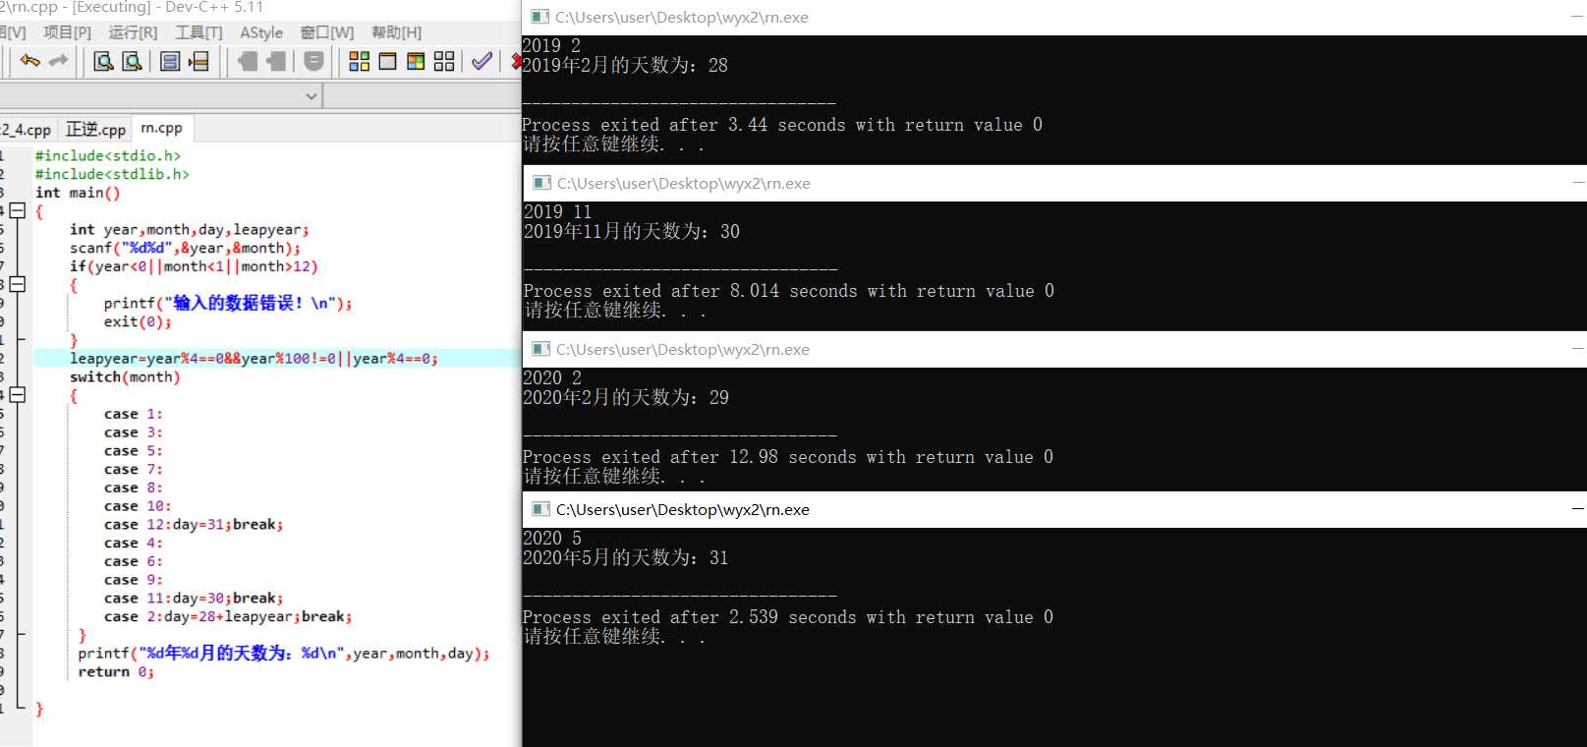
Task: Click the Undo arrow icon
Action: point(30,61)
